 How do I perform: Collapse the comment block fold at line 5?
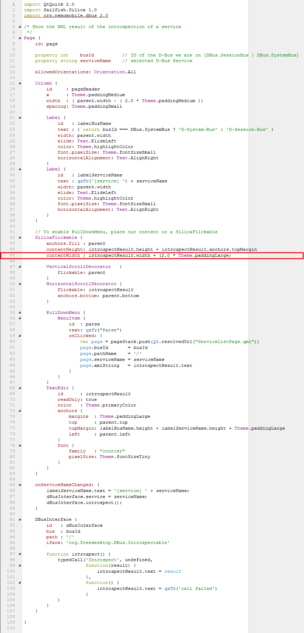(19, 27)
